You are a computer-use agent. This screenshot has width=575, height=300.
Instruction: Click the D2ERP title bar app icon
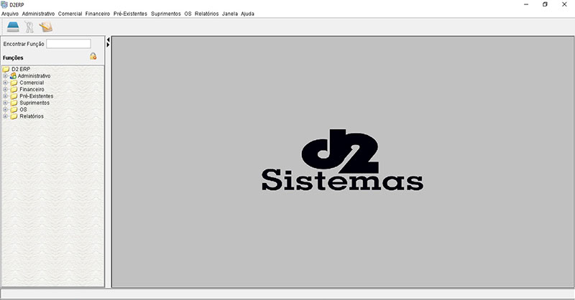(4, 4)
